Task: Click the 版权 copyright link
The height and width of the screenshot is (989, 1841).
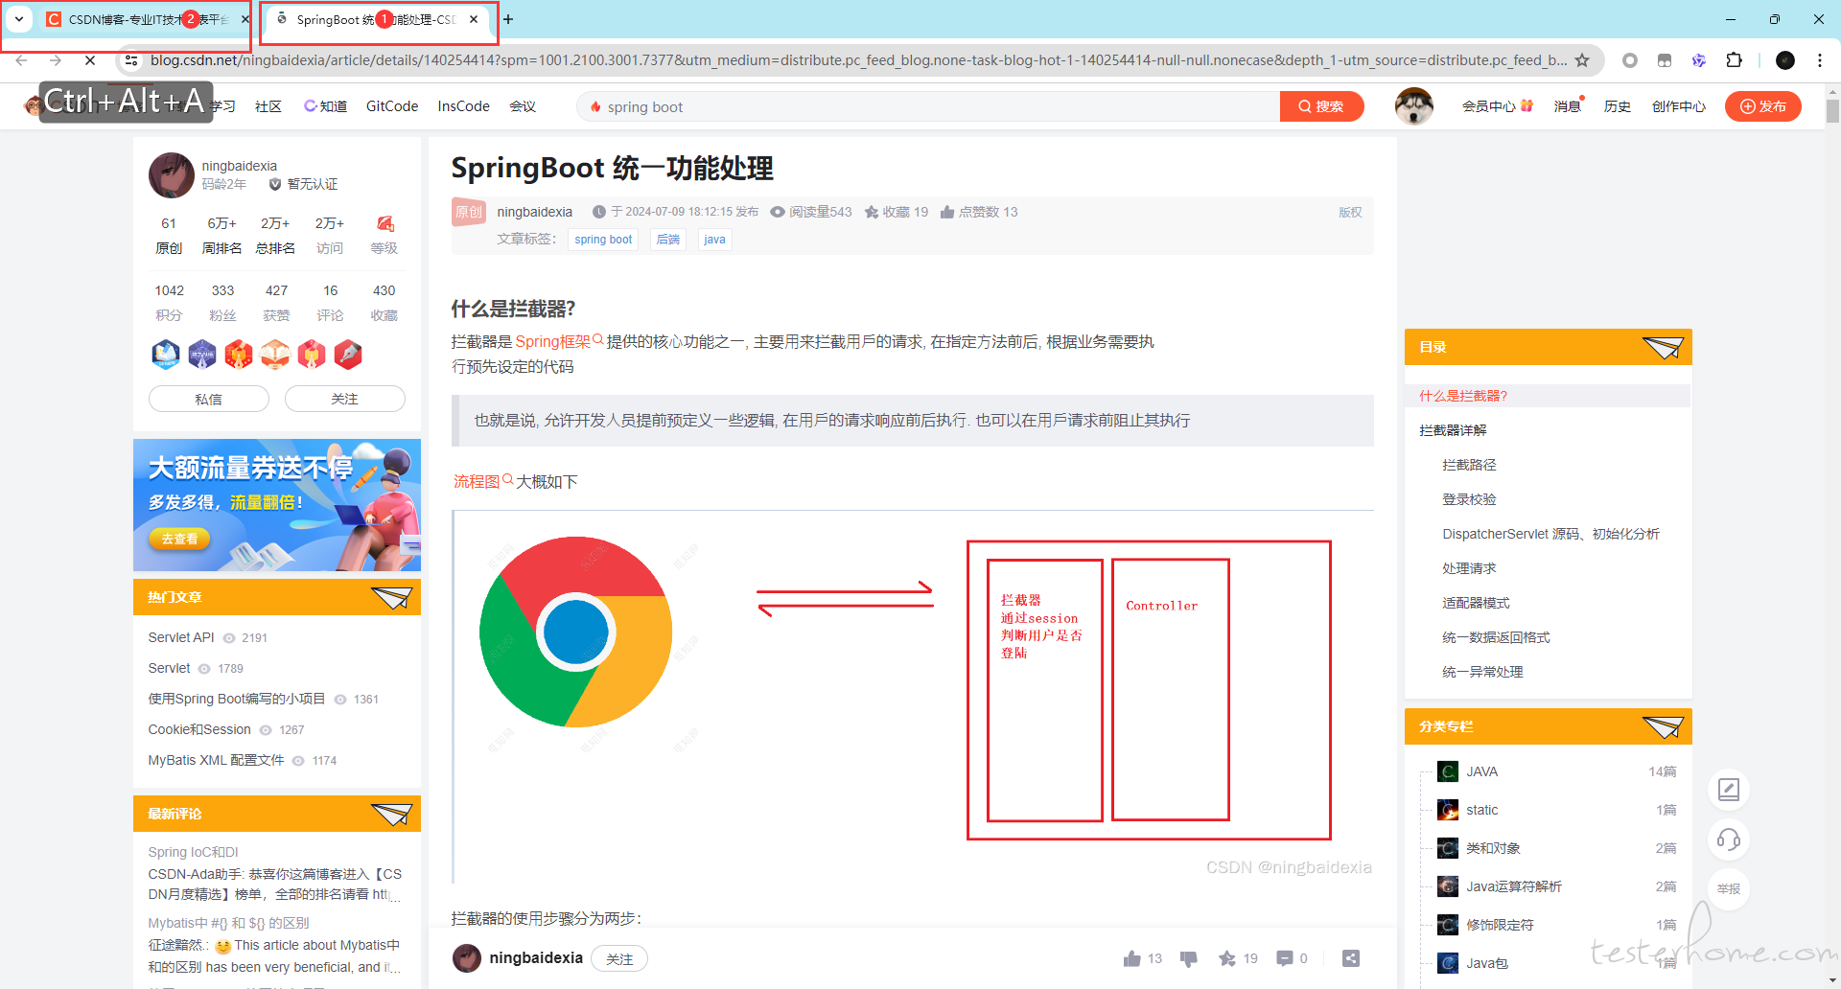Action: [x=1350, y=213]
